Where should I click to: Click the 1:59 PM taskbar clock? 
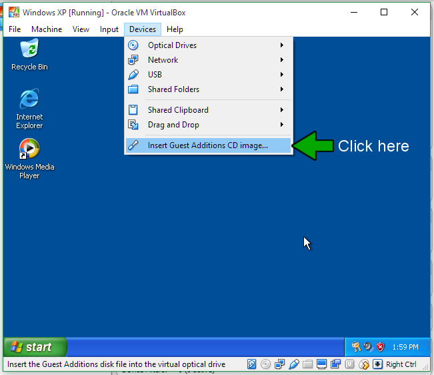pos(405,347)
